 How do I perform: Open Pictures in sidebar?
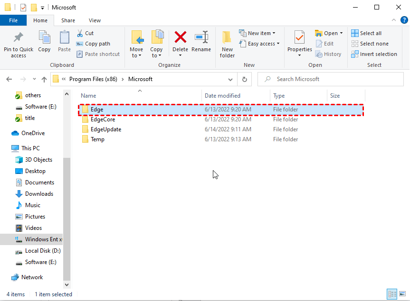click(30, 217)
